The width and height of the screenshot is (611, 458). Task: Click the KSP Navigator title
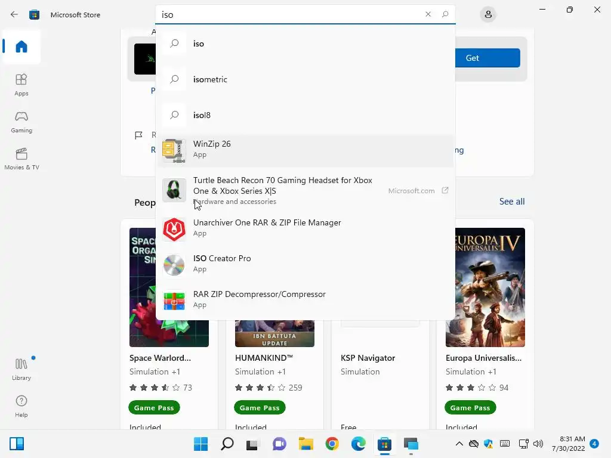(368, 358)
